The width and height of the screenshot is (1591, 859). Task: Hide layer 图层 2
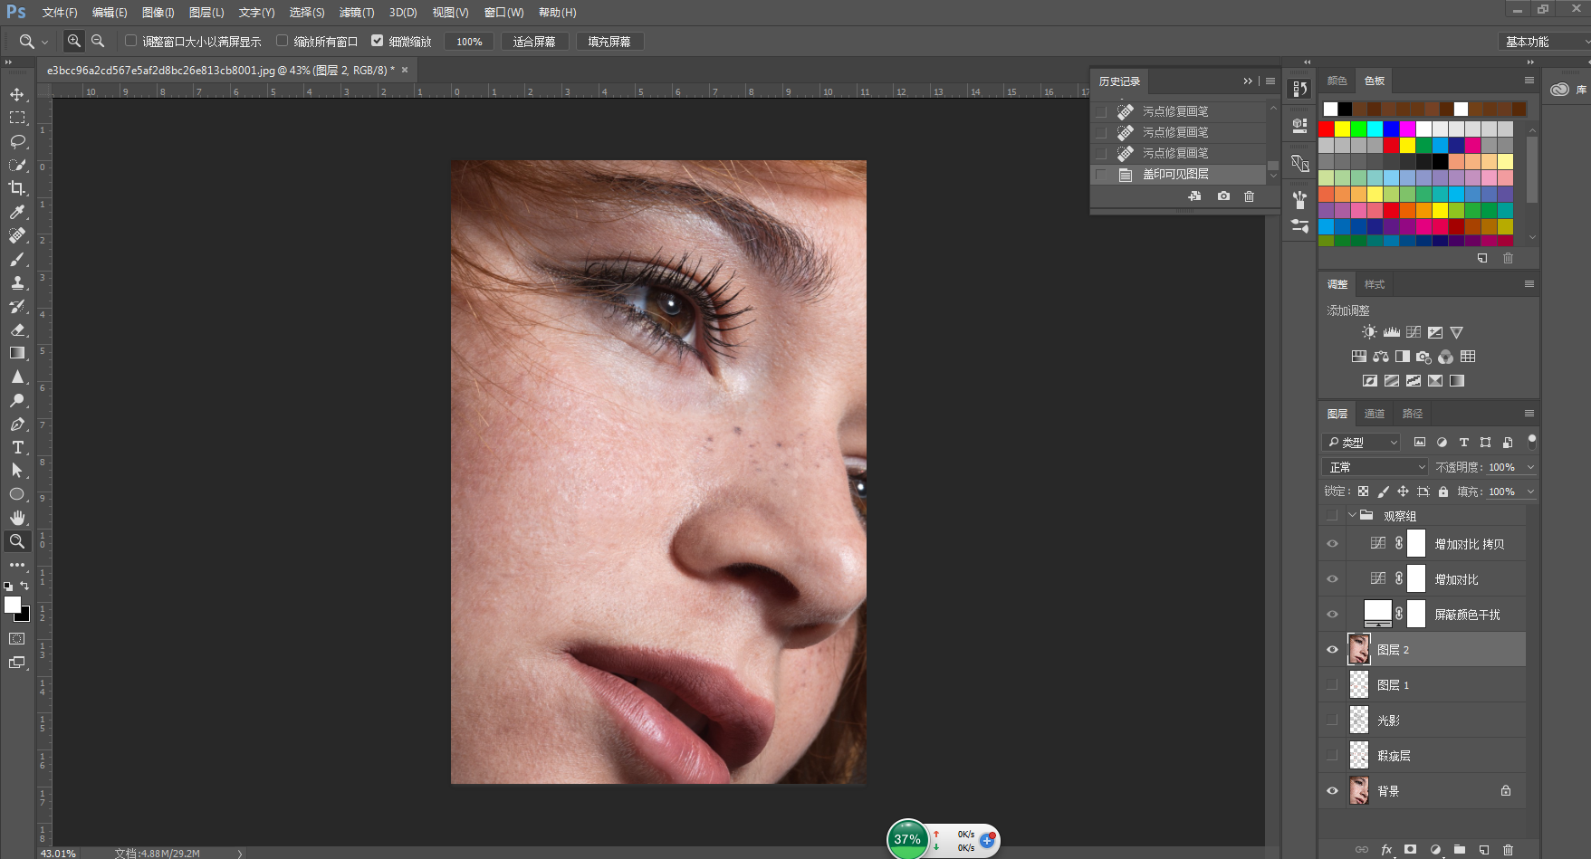(1332, 650)
